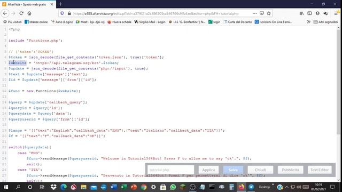Open Telegram from taskbar
Image resolution: width=342 pixels, height=192 pixels.
point(251,187)
